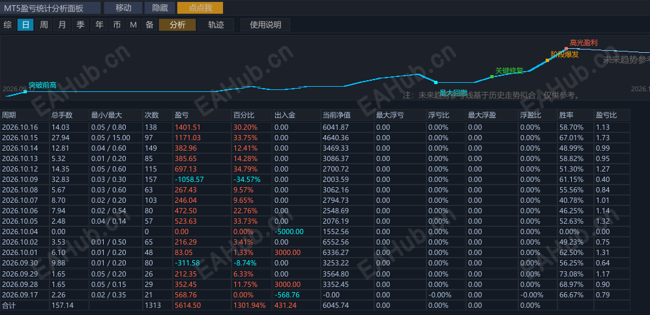Click the win rate 73.08%
This screenshot has width=650, height=315.
[x=571, y=273]
